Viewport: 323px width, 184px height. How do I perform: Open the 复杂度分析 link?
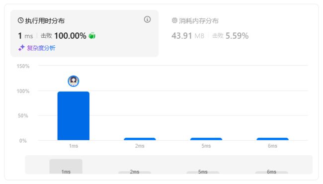coord(41,48)
